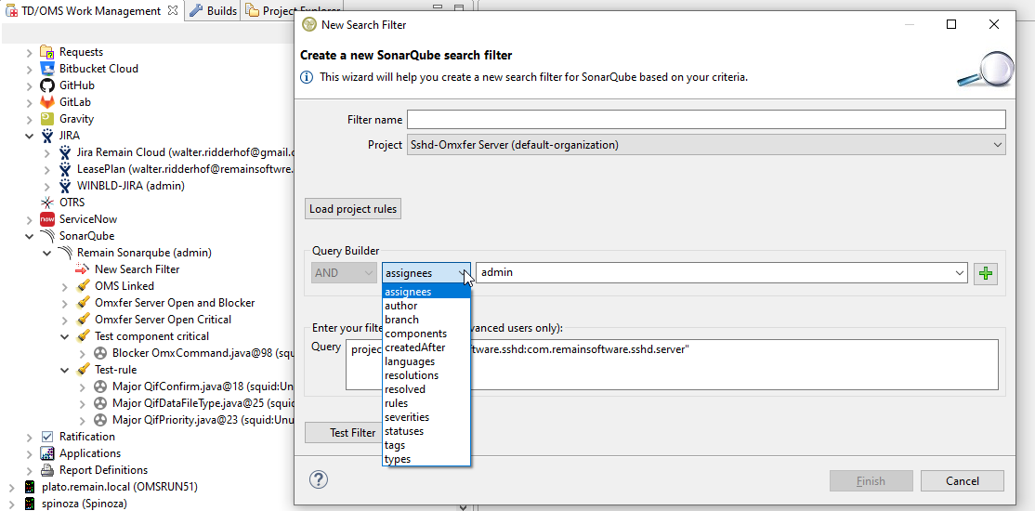Click the green plus add-criterion icon
The image size is (1035, 511).
coord(985,273)
